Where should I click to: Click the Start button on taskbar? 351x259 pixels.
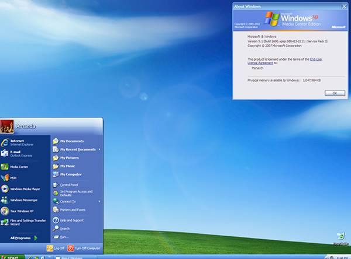[12, 257]
